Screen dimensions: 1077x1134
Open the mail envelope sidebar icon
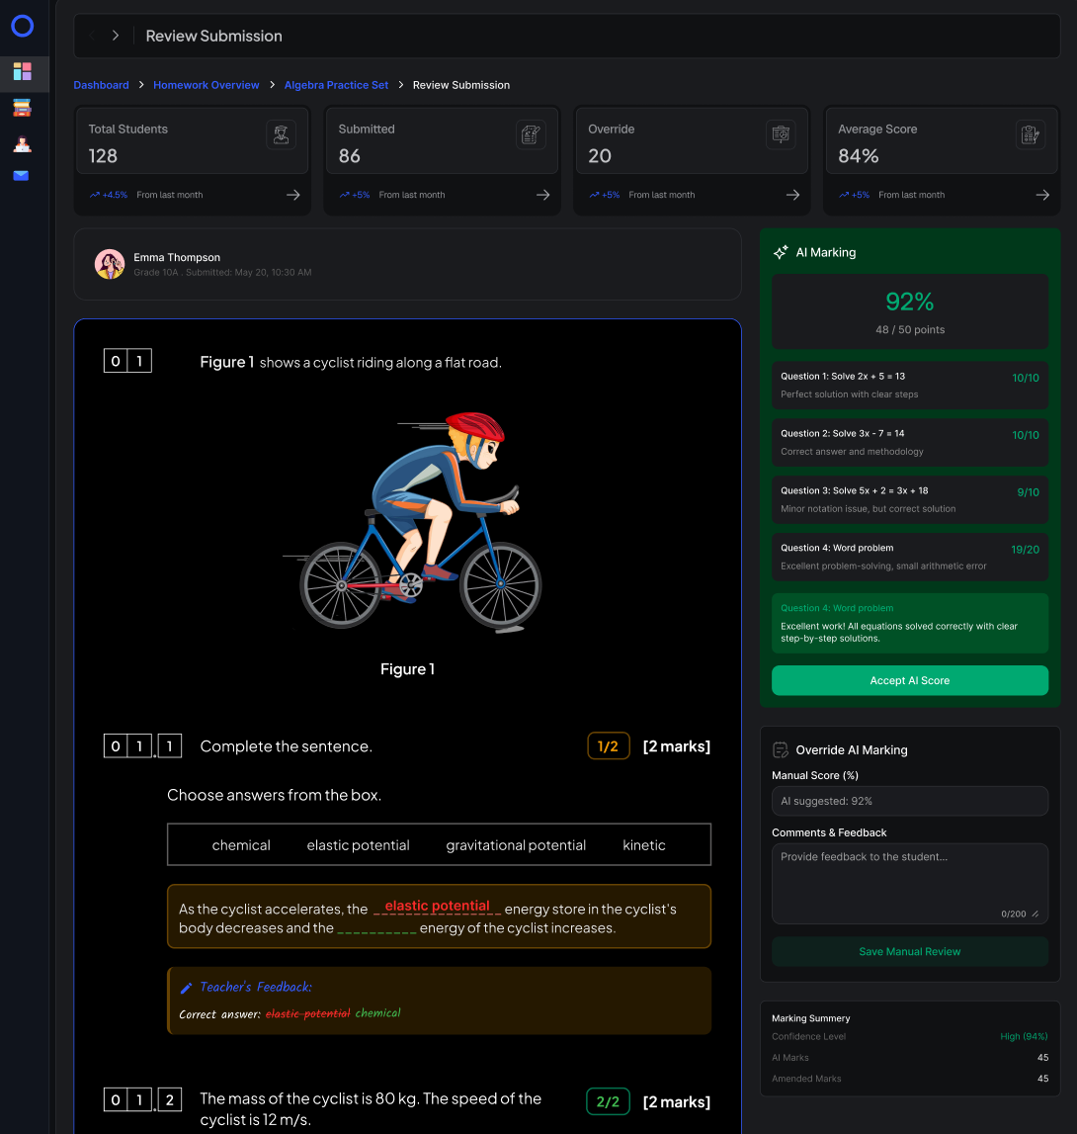(21, 176)
